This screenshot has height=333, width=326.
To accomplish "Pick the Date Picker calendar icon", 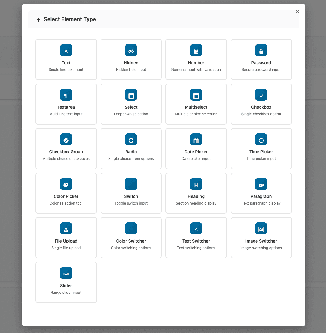I will 196,140.
